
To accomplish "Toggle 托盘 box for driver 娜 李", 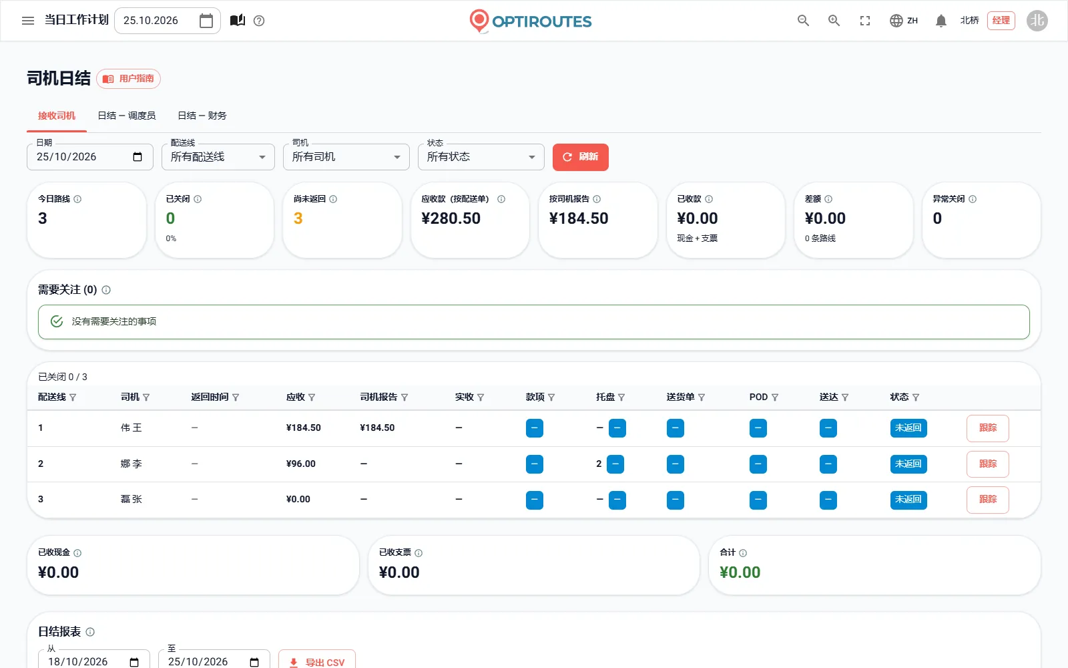I will (x=615, y=464).
